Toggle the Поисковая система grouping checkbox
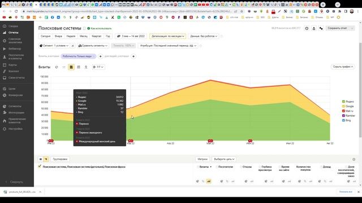The width and height of the screenshot is (362, 203). click(40, 166)
